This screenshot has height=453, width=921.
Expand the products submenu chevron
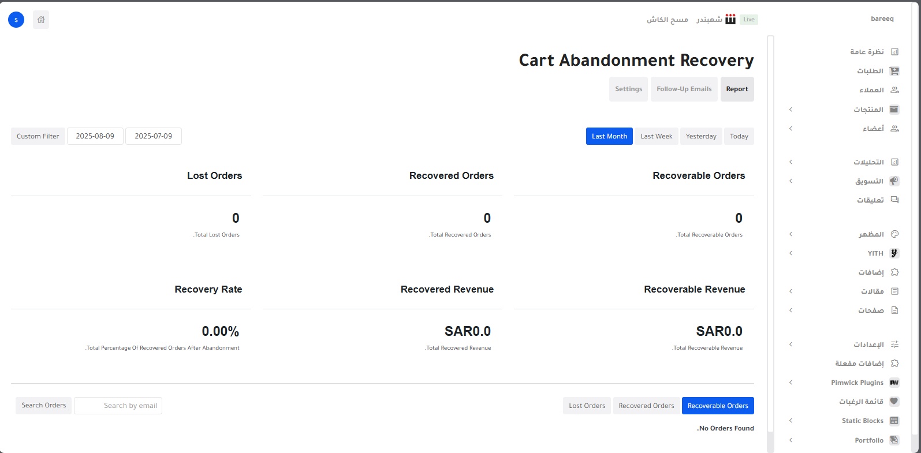[791, 110]
